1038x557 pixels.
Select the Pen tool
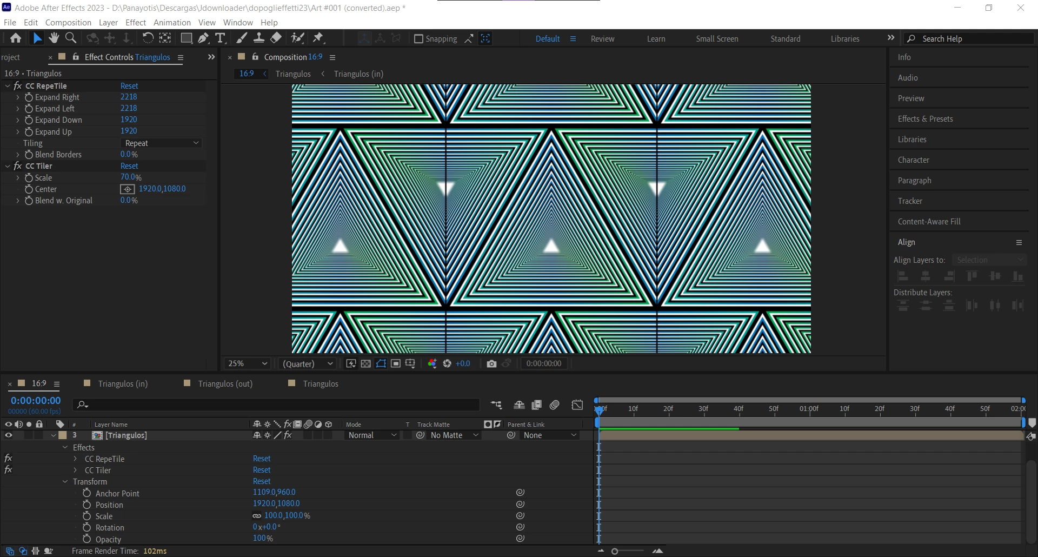tap(203, 38)
